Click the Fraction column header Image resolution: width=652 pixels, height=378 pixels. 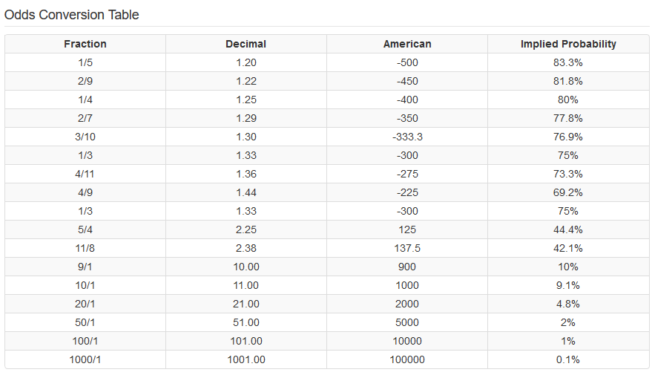pos(85,44)
